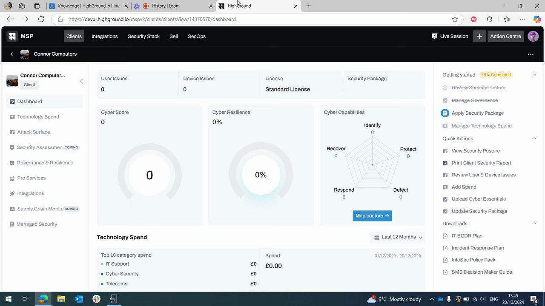Click the Cyber Resilience 0% gauge

pyautogui.click(x=261, y=175)
